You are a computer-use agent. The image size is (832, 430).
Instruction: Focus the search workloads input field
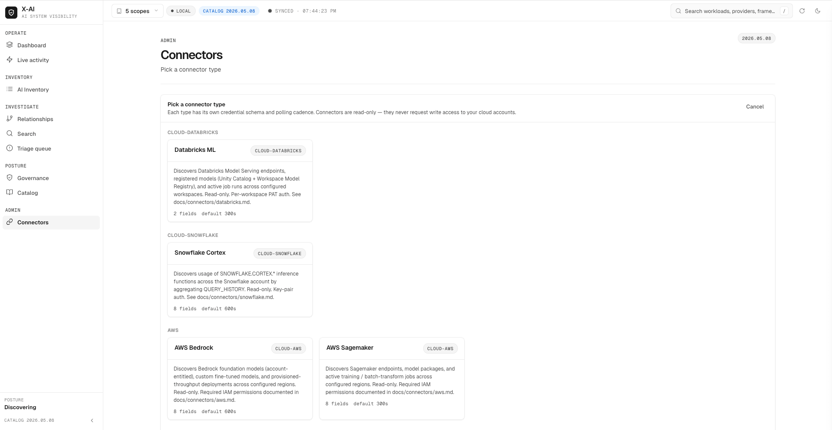pos(732,11)
